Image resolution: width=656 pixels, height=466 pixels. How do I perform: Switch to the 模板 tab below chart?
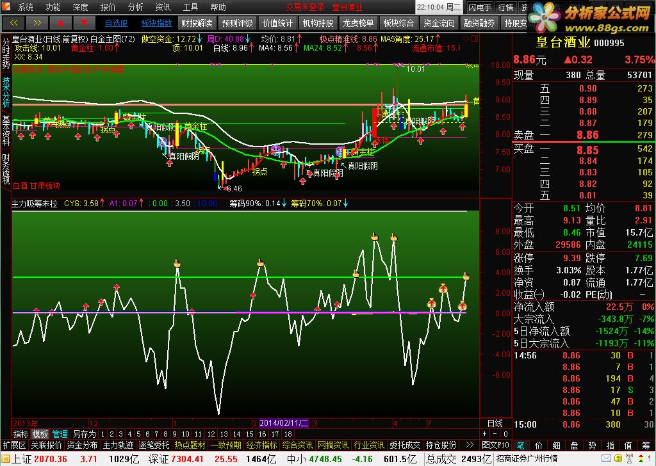40,434
